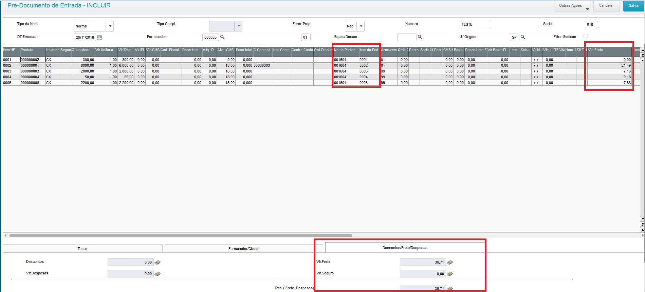Switch to the Descontos/Frete/Despesas tab
645x292 pixels.
click(x=405, y=248)
